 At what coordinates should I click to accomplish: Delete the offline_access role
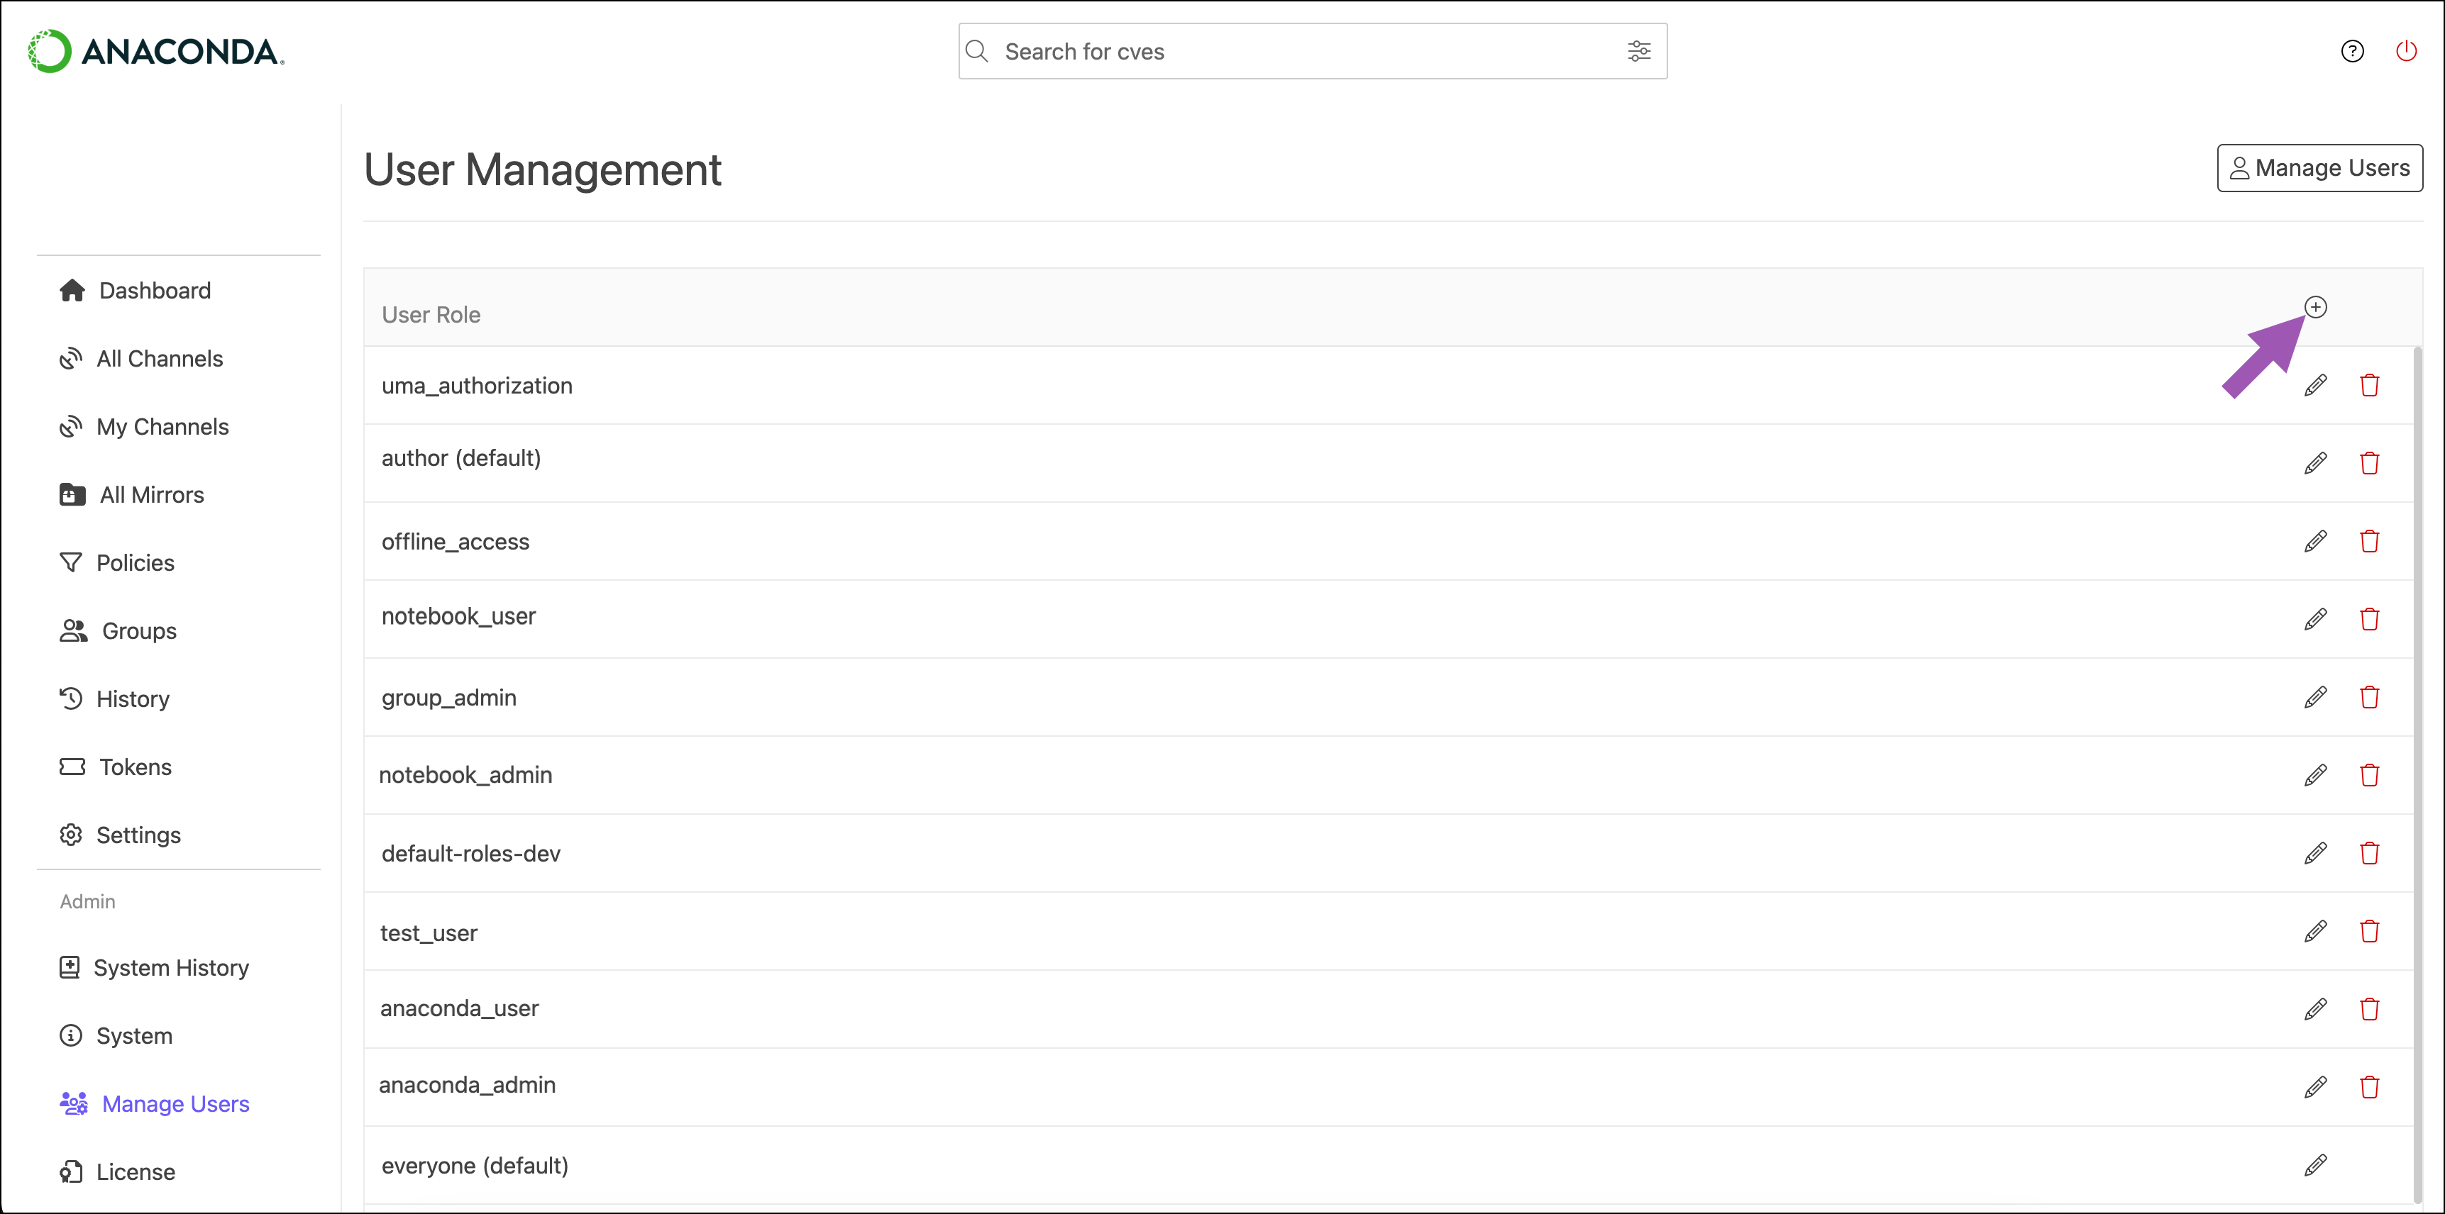click(x=2369, y=542)
